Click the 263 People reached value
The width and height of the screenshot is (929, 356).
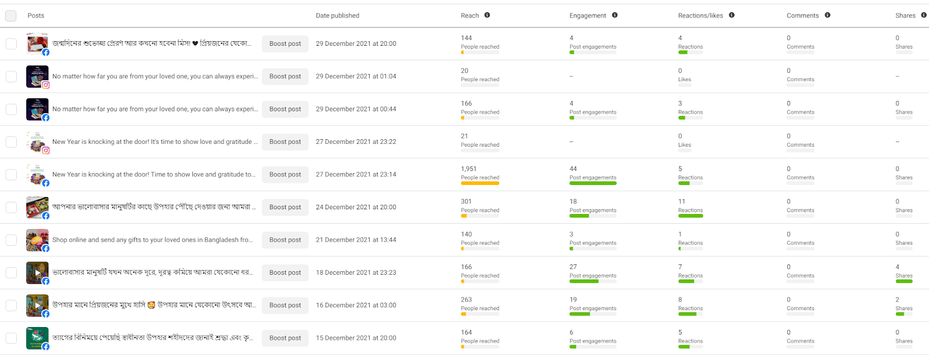coord(466,300)
